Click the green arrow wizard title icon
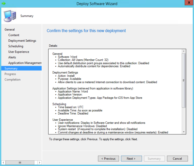The image size is (194, 166). tap(4, 4)
